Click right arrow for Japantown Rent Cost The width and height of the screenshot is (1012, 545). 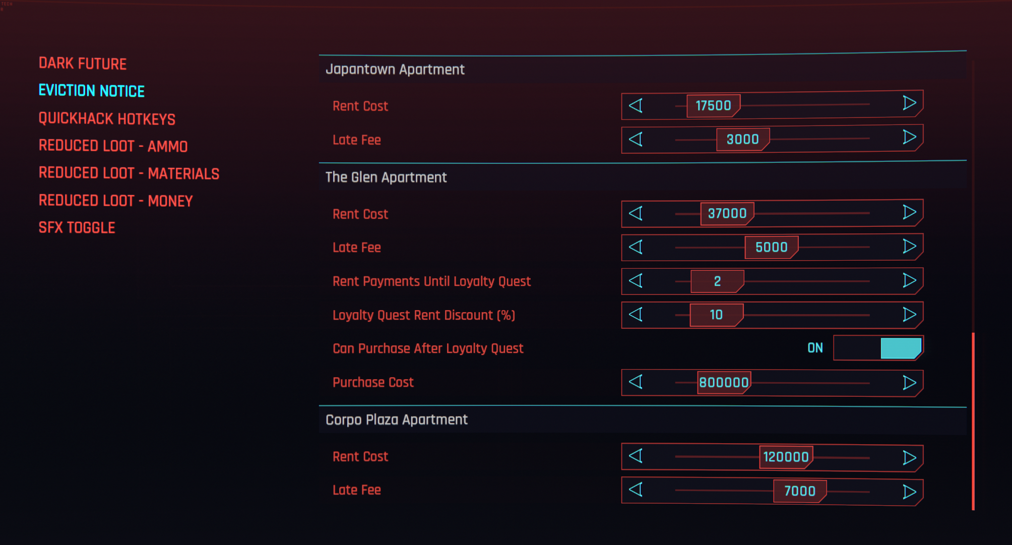pos(909,103)
